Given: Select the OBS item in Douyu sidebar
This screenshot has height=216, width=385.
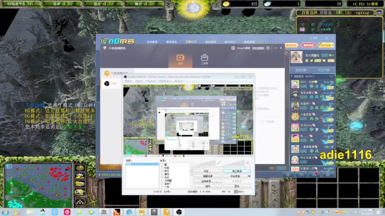Looking at the screenshot, I should pos(111,84).
